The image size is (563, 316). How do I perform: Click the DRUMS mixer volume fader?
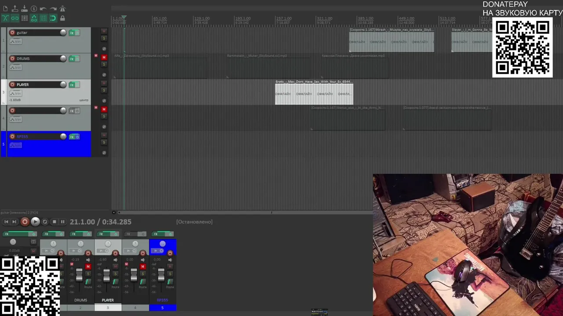tap(79, 276)
